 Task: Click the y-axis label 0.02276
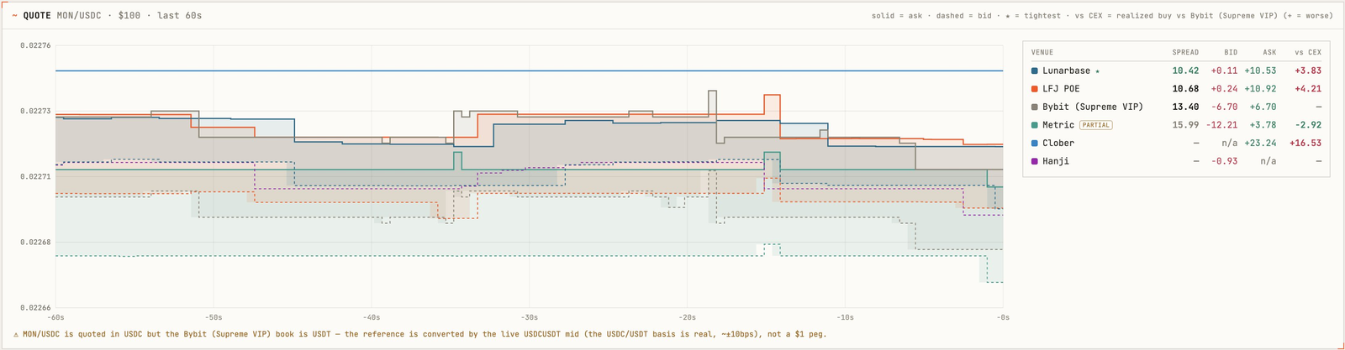click(x=35, y=45)
